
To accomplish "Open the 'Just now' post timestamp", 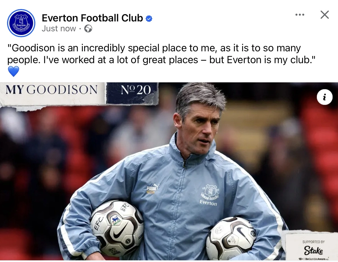I will 59,29.
